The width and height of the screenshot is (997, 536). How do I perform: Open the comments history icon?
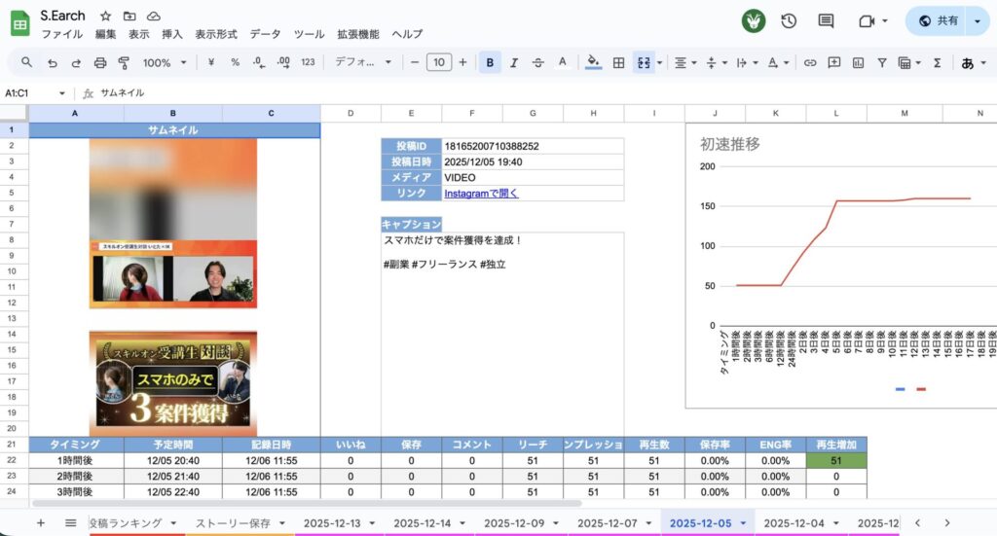click(x=826, y=20)
